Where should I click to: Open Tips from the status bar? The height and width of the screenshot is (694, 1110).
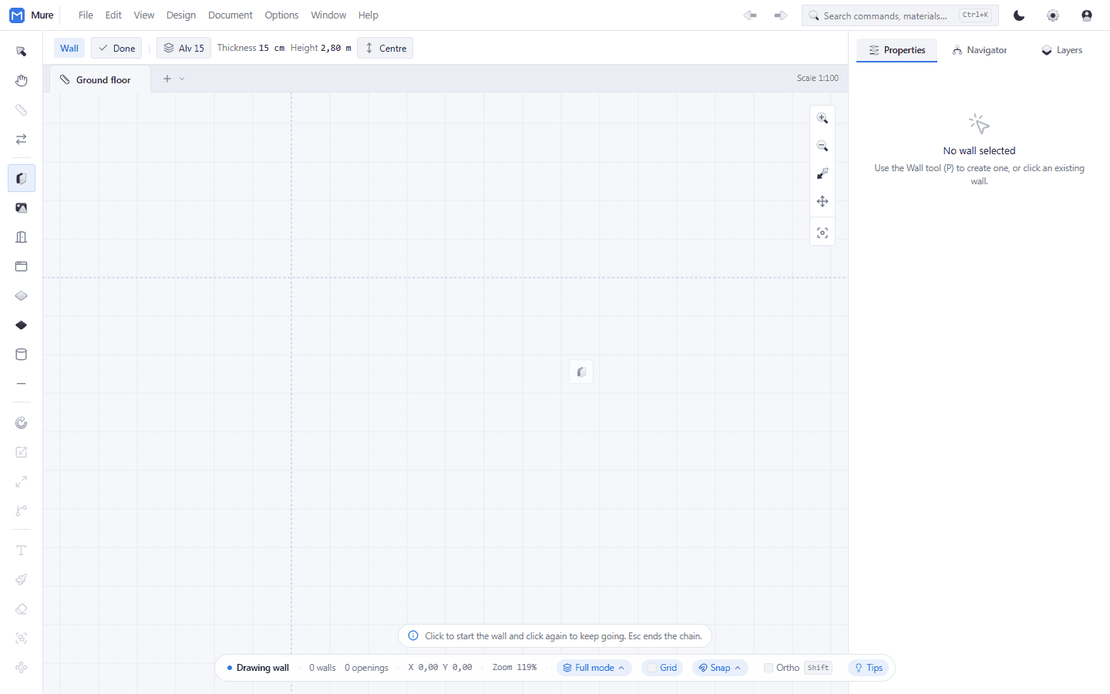coord(869,668)
